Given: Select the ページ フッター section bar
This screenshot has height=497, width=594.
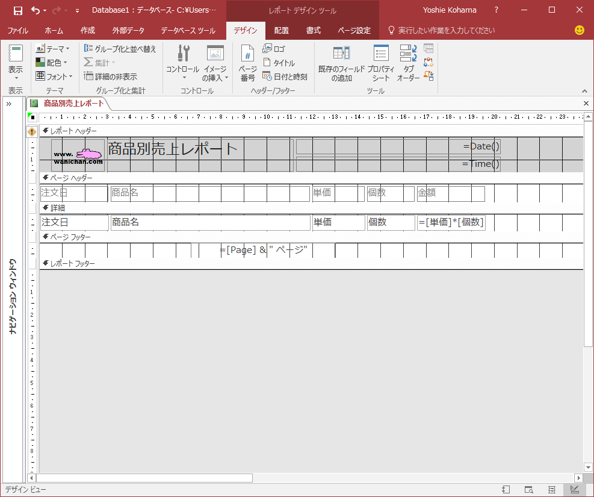Looking at the screenshot, I should tap(311, 237).
